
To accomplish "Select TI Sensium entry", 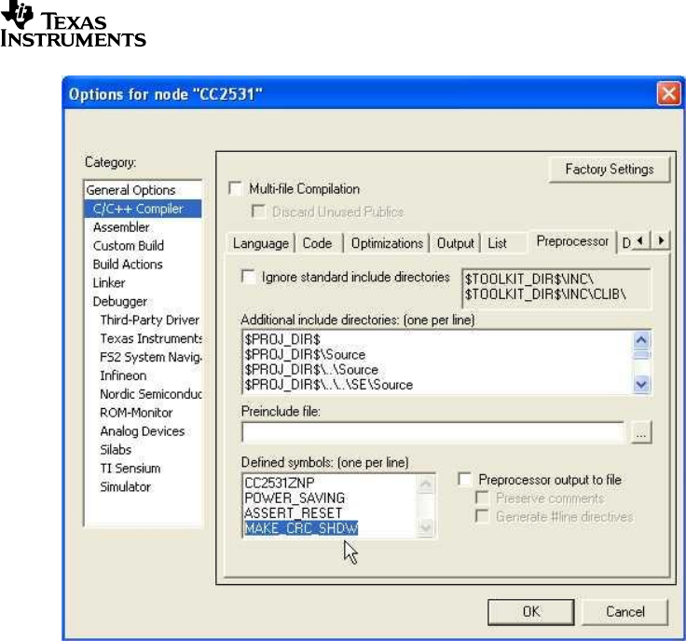I will (x=130, y=469).
